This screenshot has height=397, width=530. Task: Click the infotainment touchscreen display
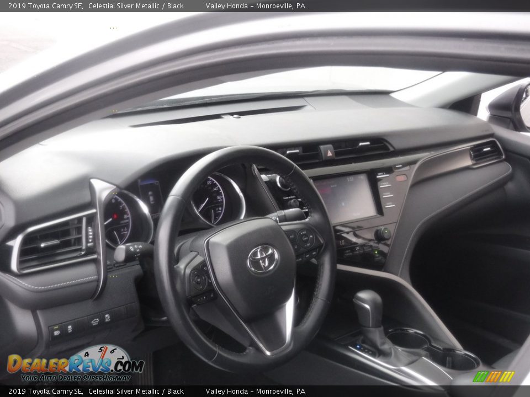346,198
